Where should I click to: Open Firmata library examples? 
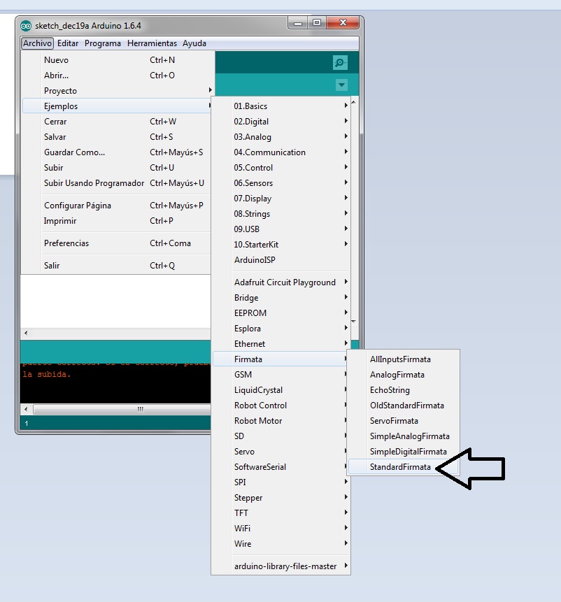pos(280,359)
